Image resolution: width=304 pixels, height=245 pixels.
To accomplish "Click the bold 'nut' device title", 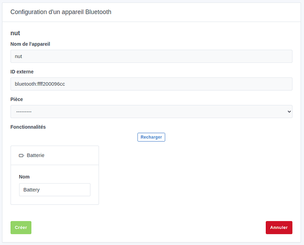I will (x=15, y=33).
